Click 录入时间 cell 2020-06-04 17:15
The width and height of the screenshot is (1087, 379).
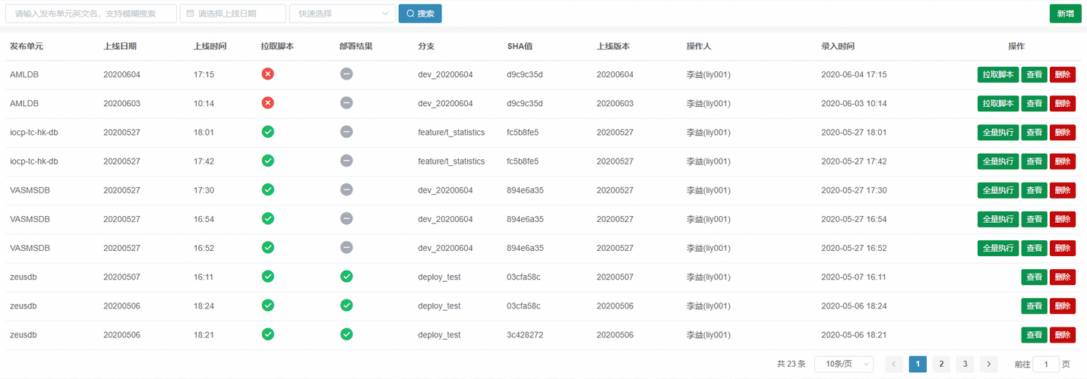[x=854, y=75]
